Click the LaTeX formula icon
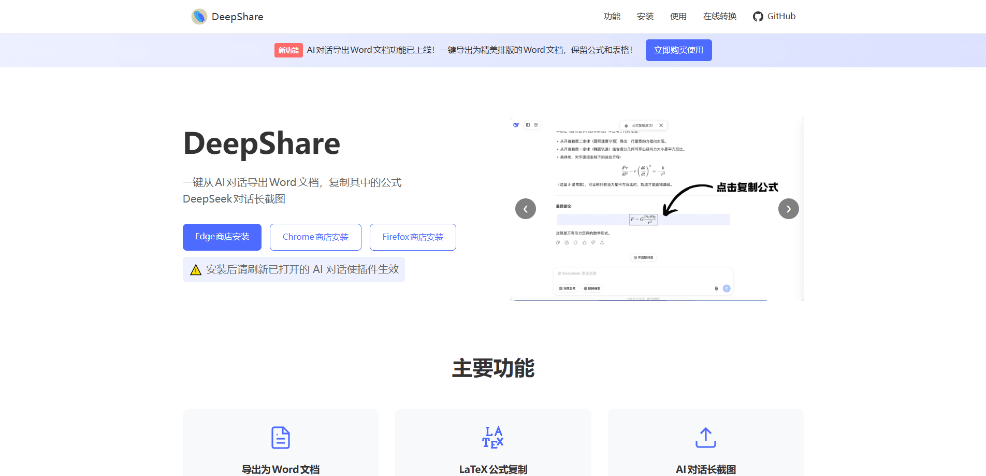Screen dimensions: 986x476 click(493, 438)
